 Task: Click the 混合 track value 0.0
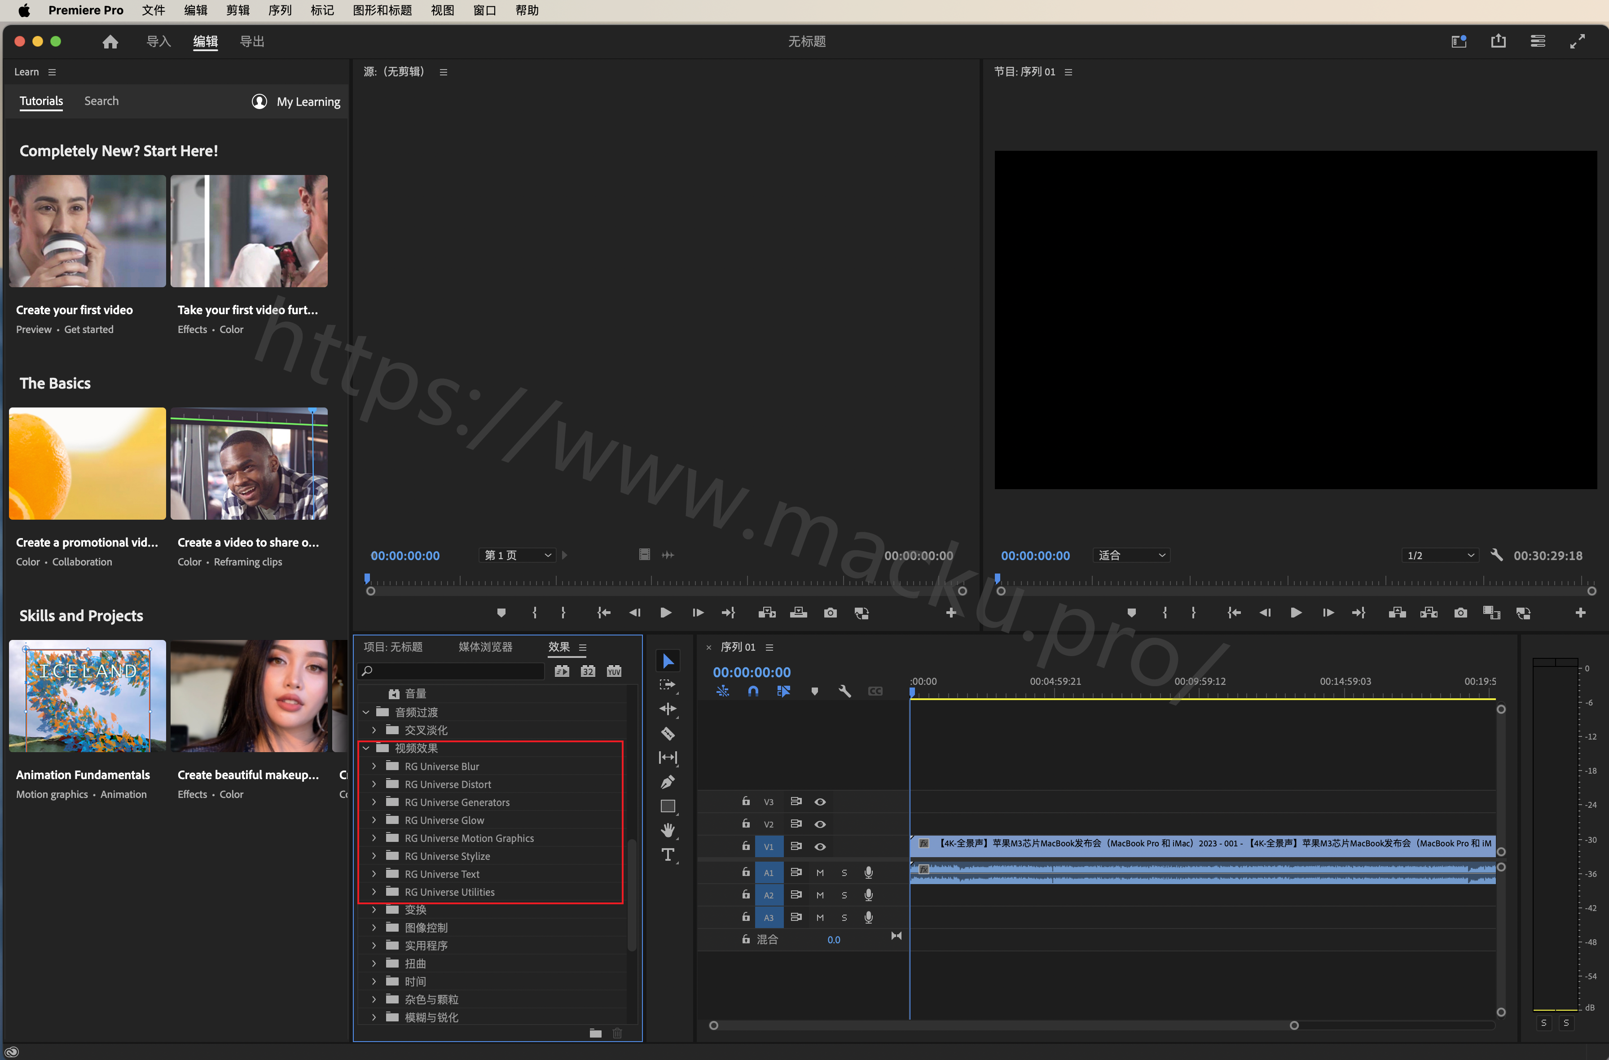(833, 940)
